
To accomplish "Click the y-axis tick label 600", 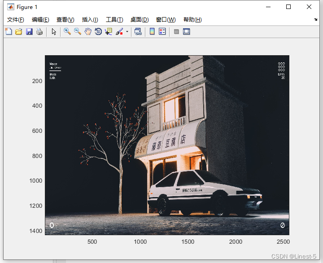I will coord(37,131).
